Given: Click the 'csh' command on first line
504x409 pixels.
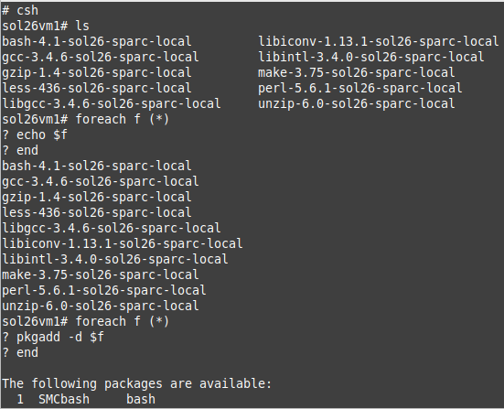Looking at the screenshot, I should 27,11.
